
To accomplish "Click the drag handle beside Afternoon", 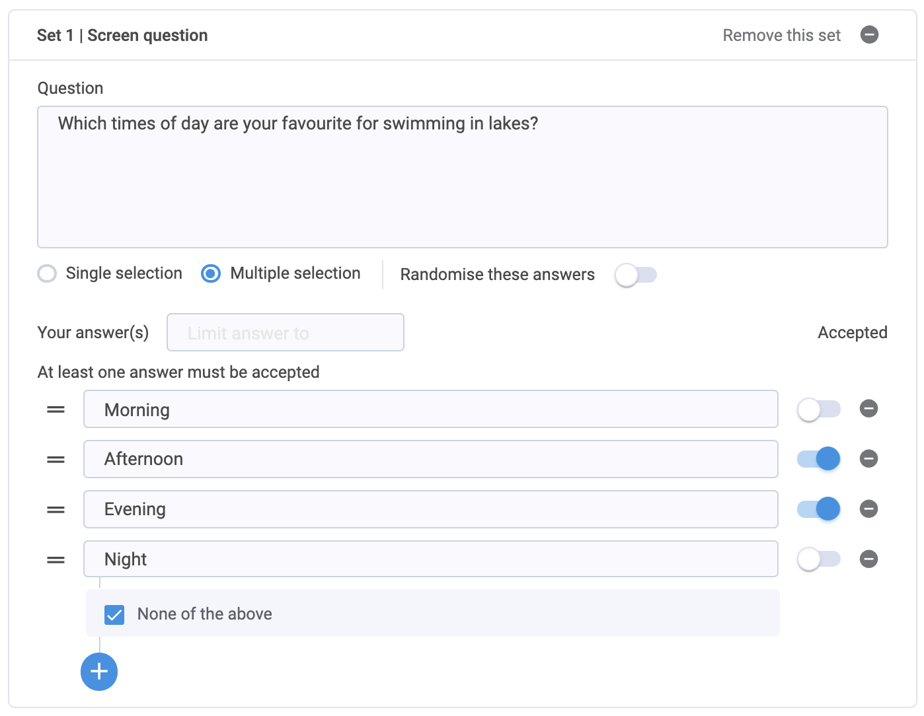I will pos(56,460).
